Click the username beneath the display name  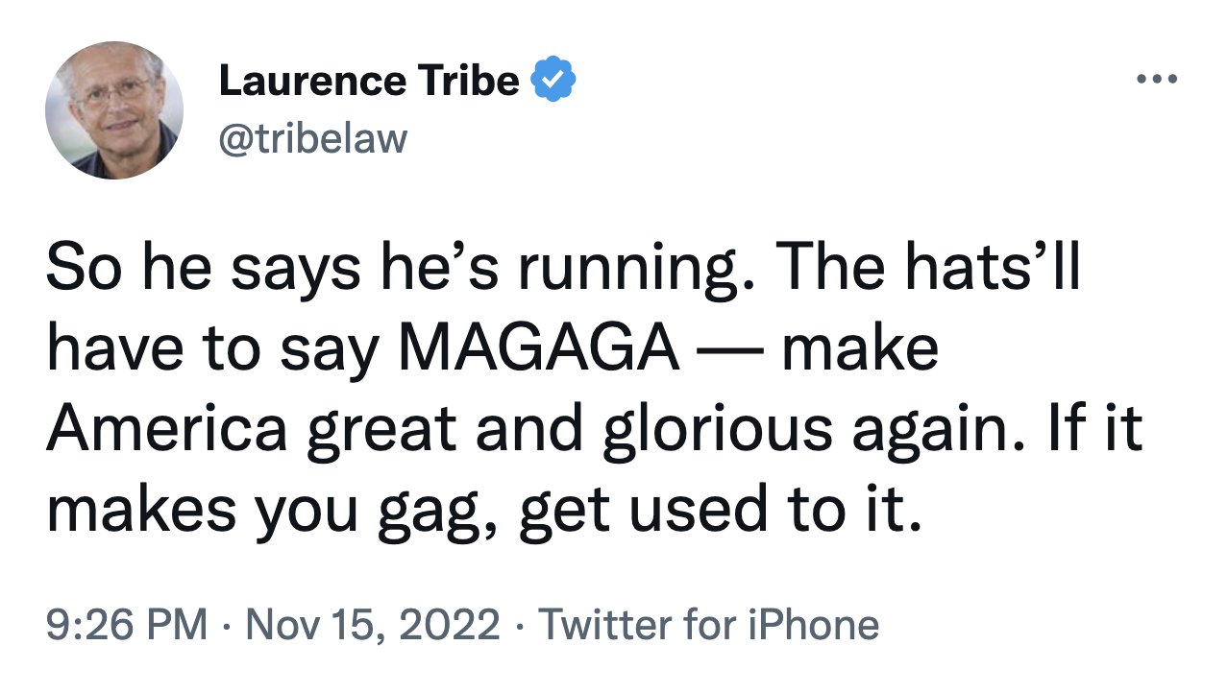click(x=312, y=137)
